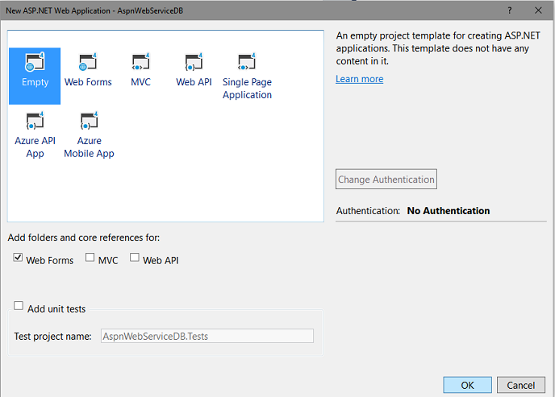Close the New ASP.NET Web Application dialog
Viewport: 555px width, 397px height.
(538, 10)
